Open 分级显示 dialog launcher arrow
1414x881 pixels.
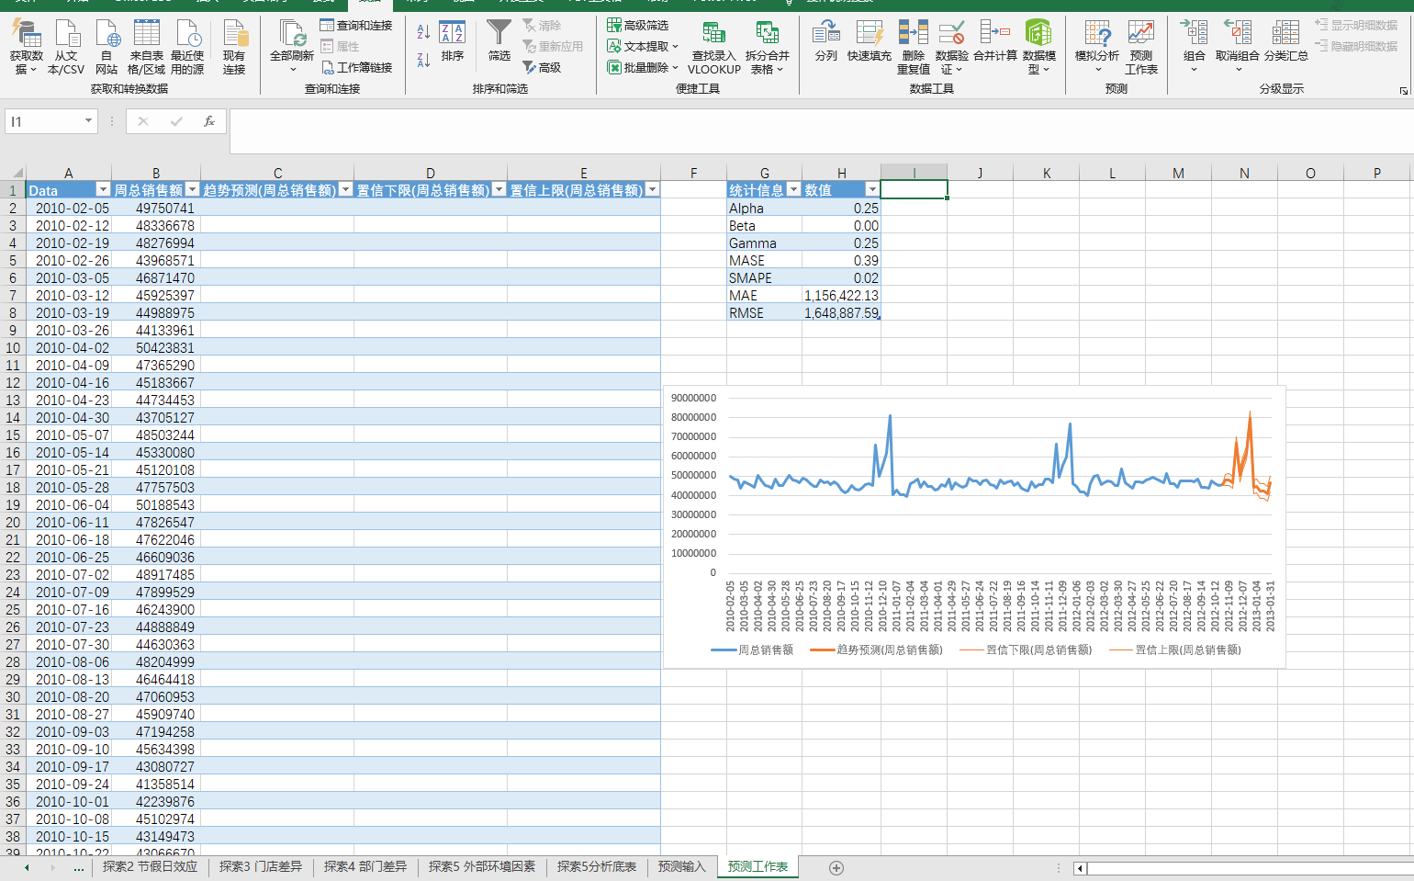tap(1403, 90)
